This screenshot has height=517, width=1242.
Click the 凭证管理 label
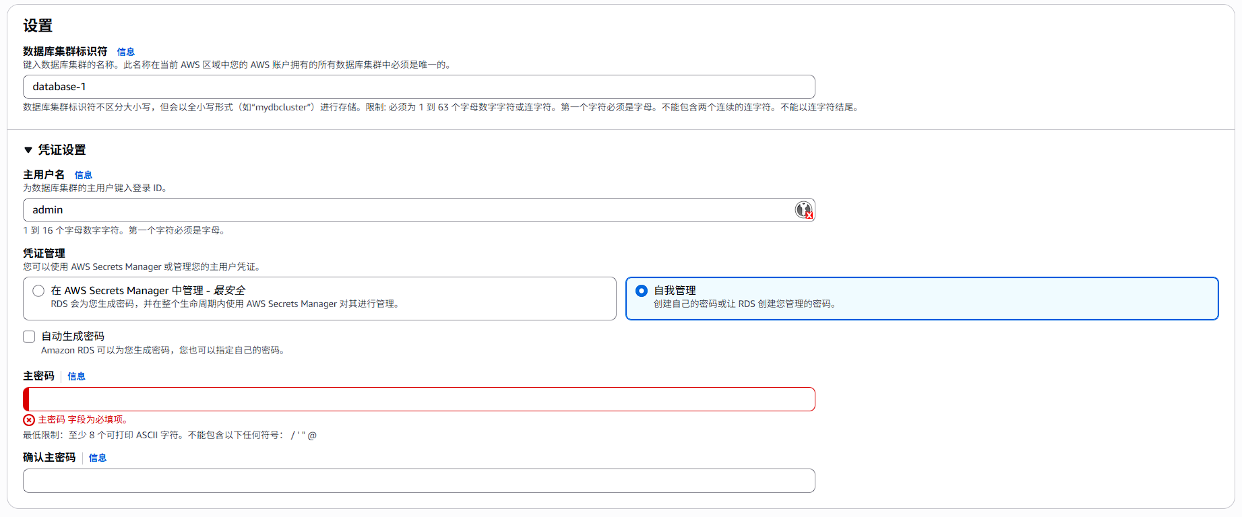click(x=44, y=253)
